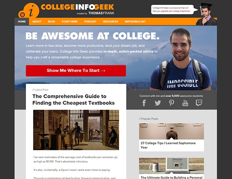Open the Cheapest Textbooks guide headline
This screenshot has height=179, width=232.
tap(73, 99)
